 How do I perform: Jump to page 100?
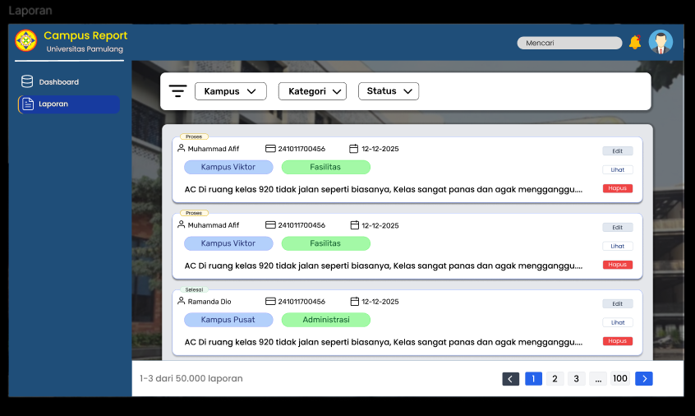pyautogui.click(x=620, y=379)
